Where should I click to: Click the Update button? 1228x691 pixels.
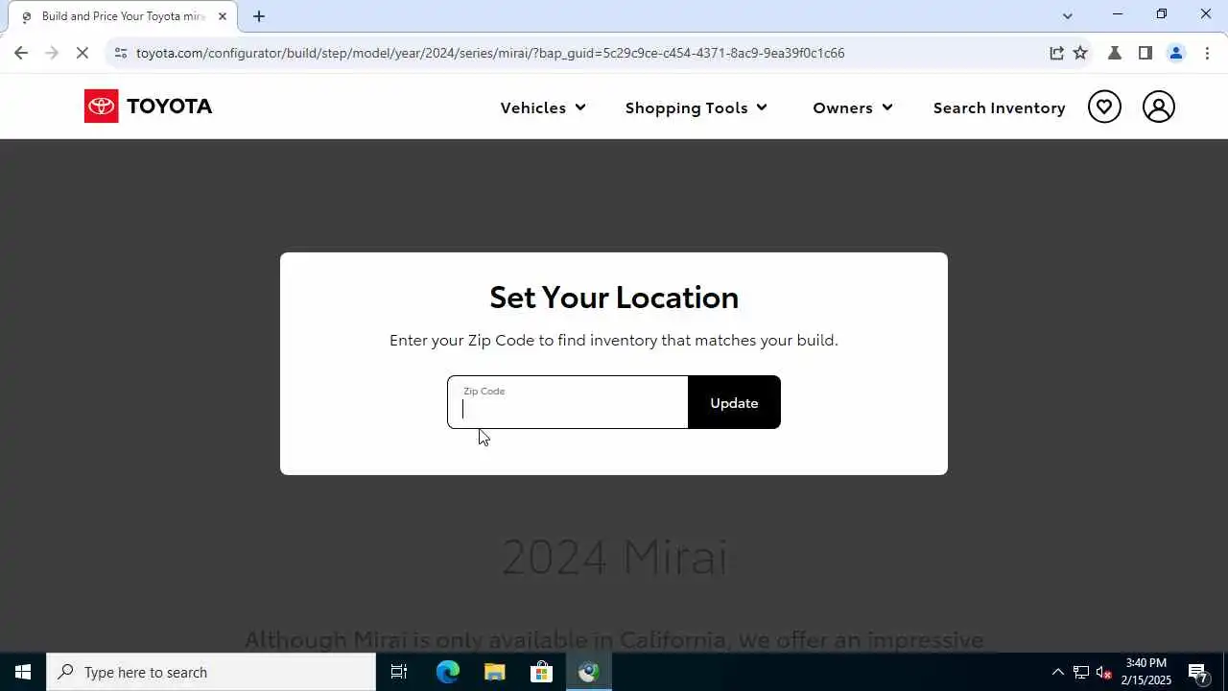734,402
